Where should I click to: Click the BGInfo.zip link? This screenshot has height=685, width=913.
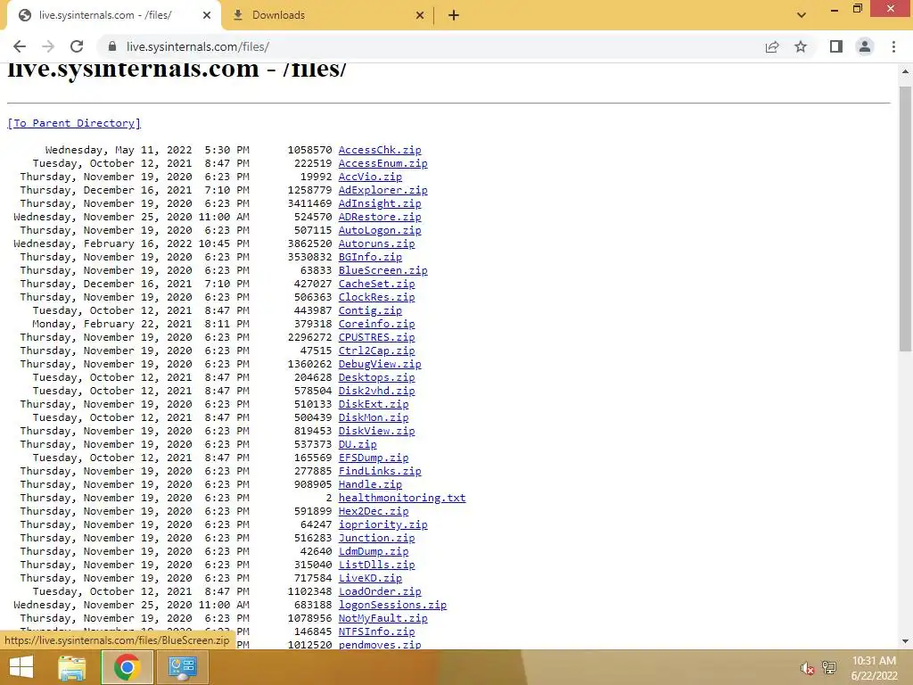[x=370, y=257]
